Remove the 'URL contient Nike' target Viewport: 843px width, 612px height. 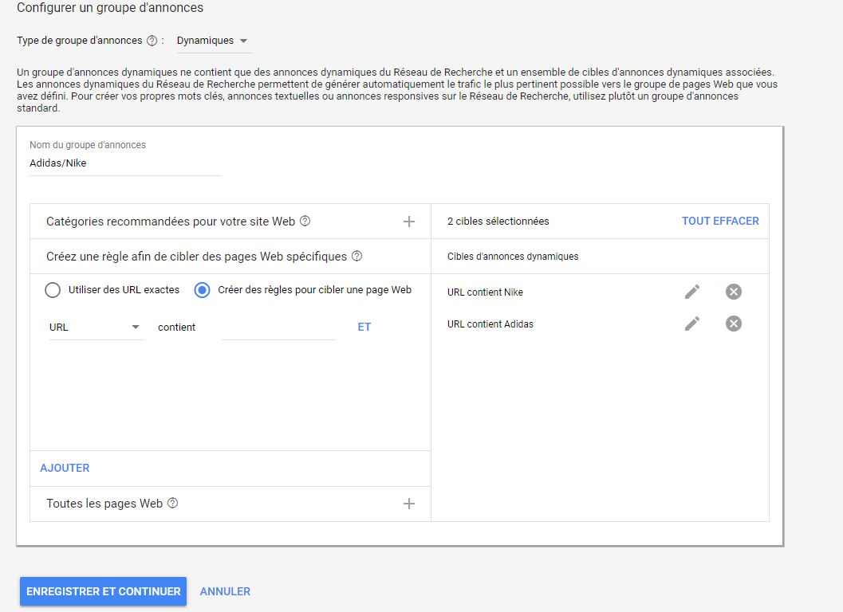tap(734, 292)
